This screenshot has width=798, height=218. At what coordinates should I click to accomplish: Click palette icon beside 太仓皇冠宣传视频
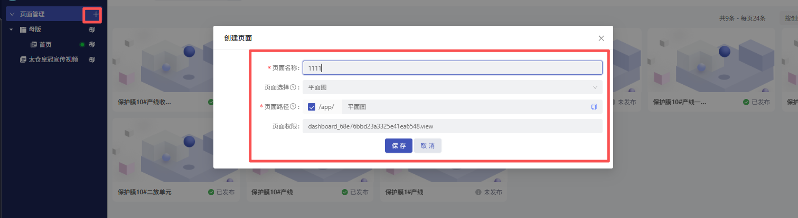pyautogui.click(x=92, y=60)
